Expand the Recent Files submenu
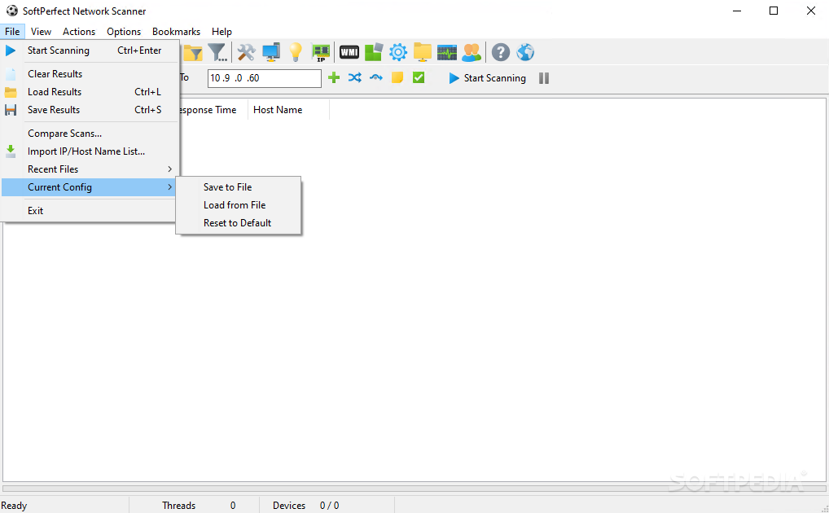This screenshot has width=829, height=513. [x=90, y=169]
